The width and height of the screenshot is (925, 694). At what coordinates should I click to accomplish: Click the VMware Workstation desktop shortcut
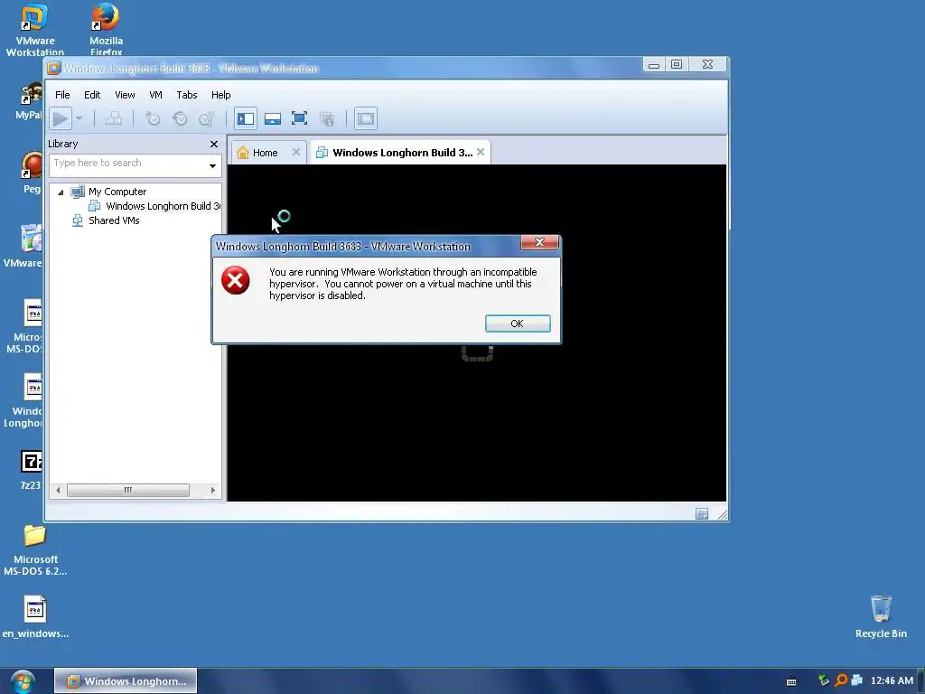click(35, 30)
